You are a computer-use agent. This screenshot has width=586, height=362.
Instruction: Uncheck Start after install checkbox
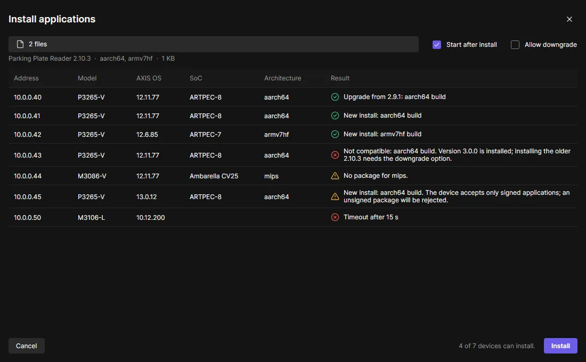tap(436, 45)
